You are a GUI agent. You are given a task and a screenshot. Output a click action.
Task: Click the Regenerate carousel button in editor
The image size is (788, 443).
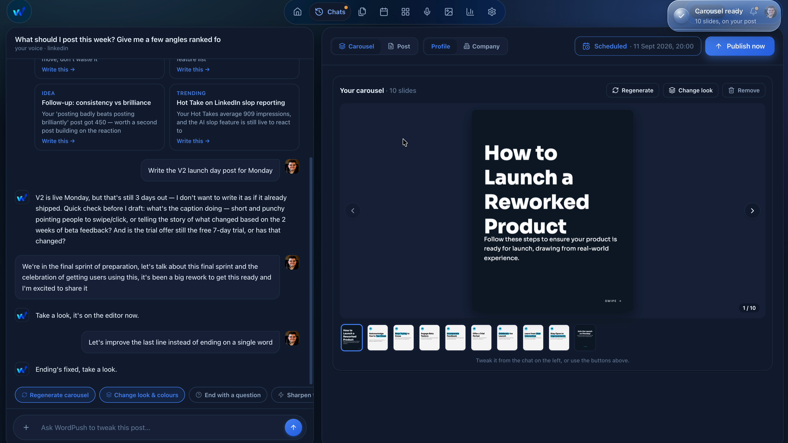click(633, 91)
